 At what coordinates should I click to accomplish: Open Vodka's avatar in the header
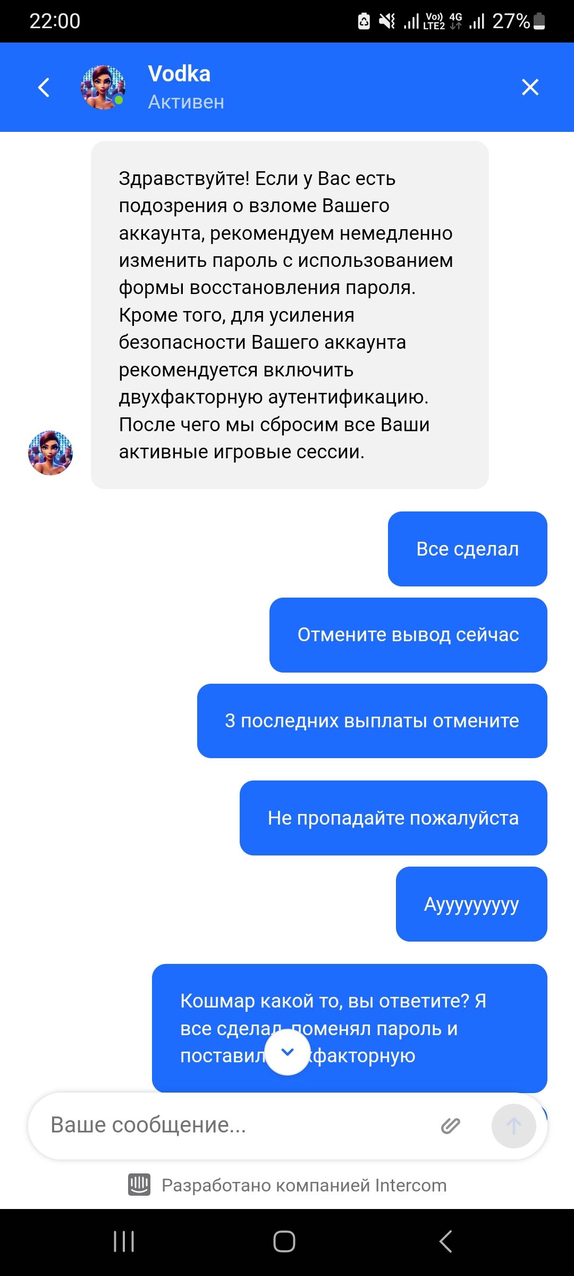pyautogui.click(x=103, y=87)
